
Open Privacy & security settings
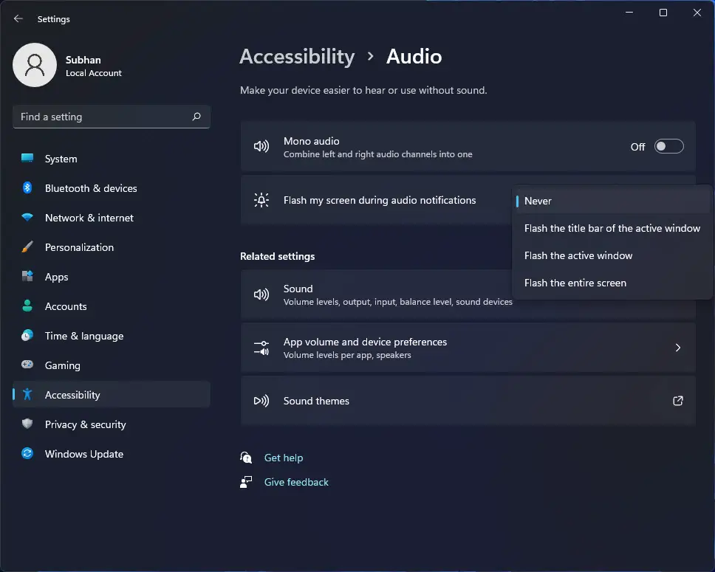(112, 424)
